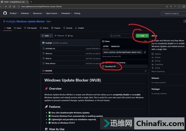186x131 pixels.
Task: Open the Open Source dropdown
Action: click(52, 13)
